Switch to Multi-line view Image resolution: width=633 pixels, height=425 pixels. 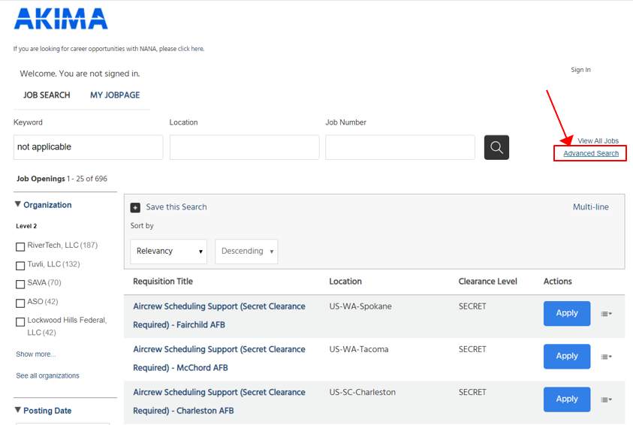click(591, 206)
